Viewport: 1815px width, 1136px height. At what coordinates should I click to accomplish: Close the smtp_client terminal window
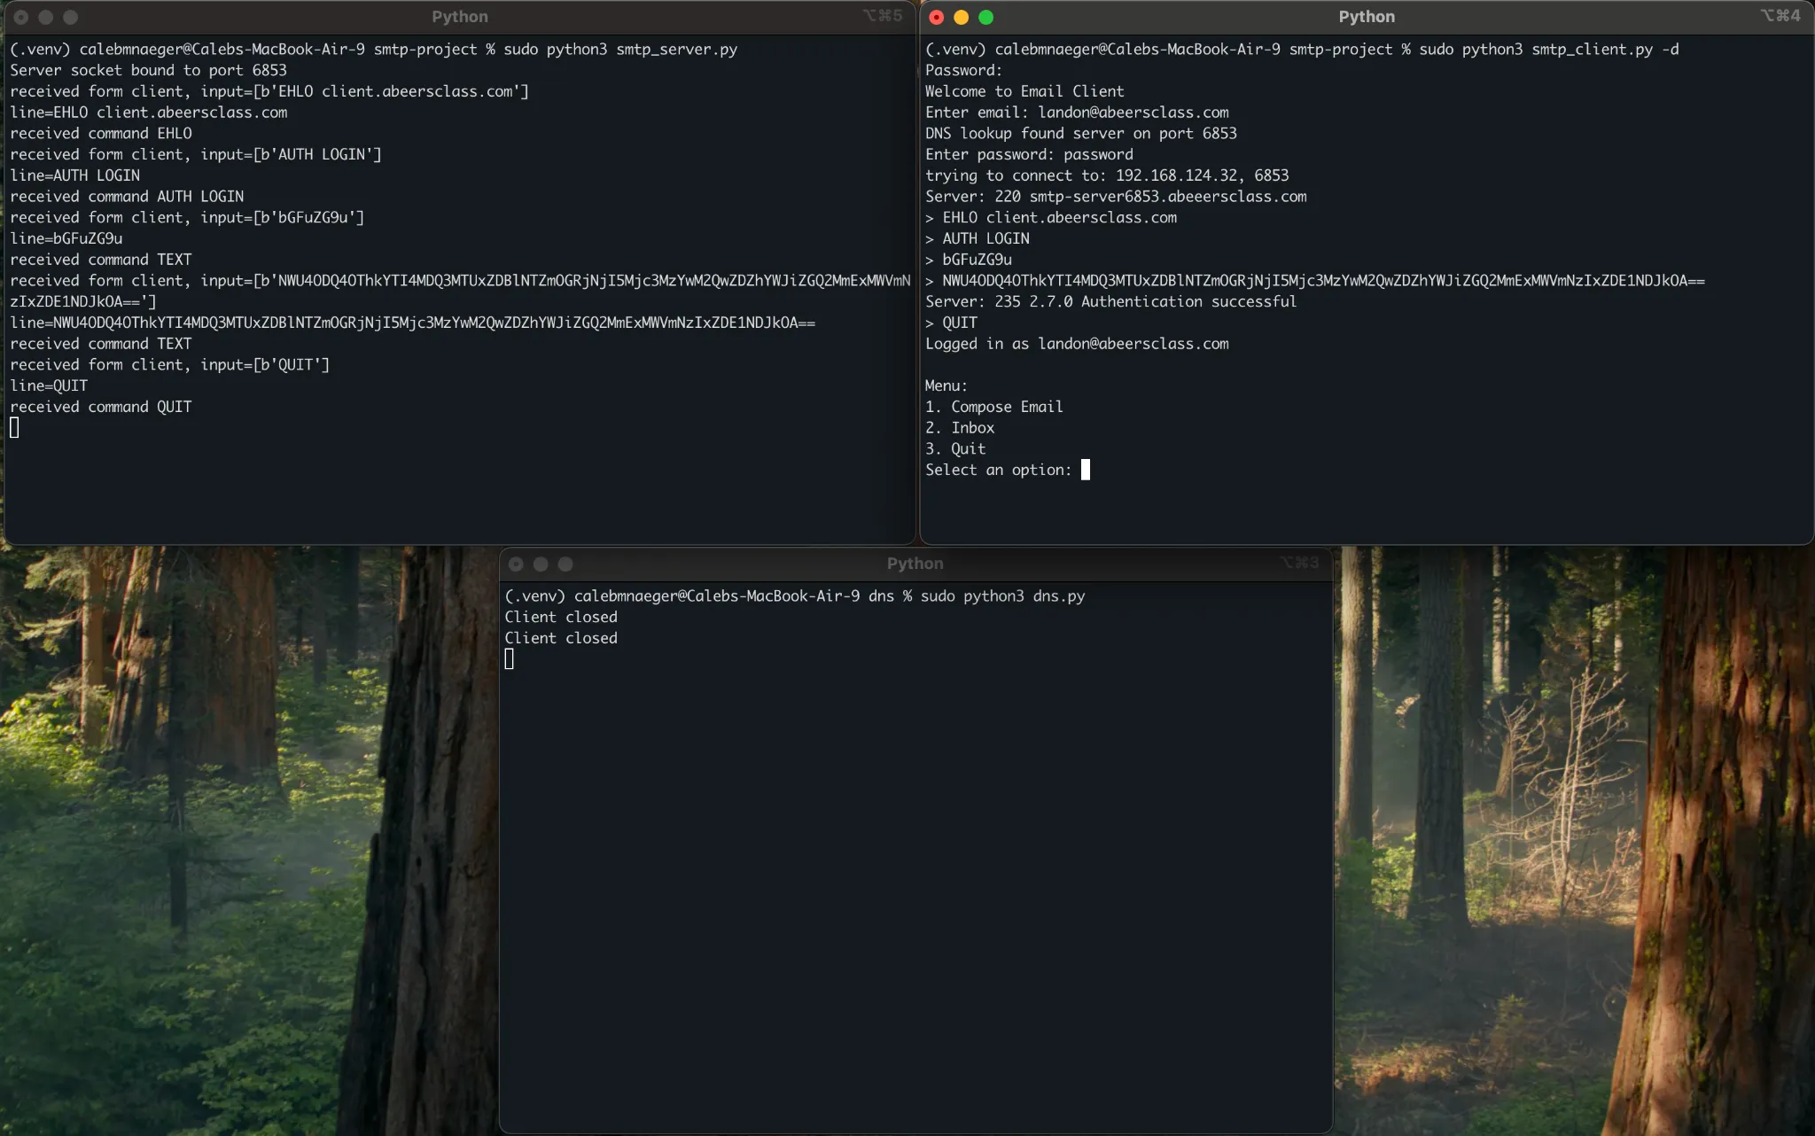click(x=936, y=17)
